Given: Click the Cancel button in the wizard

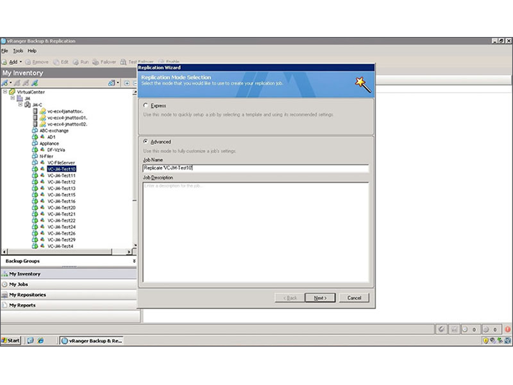Looking at the screenshot, I should click(354, 298).
